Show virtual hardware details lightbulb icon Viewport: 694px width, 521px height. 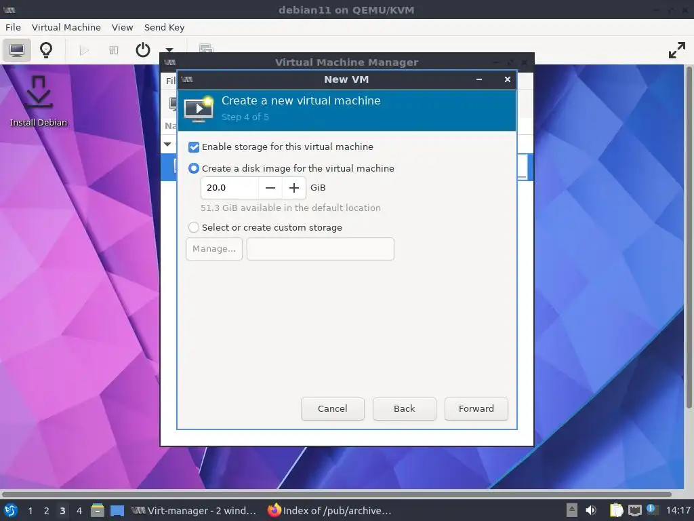coord(46,50)
